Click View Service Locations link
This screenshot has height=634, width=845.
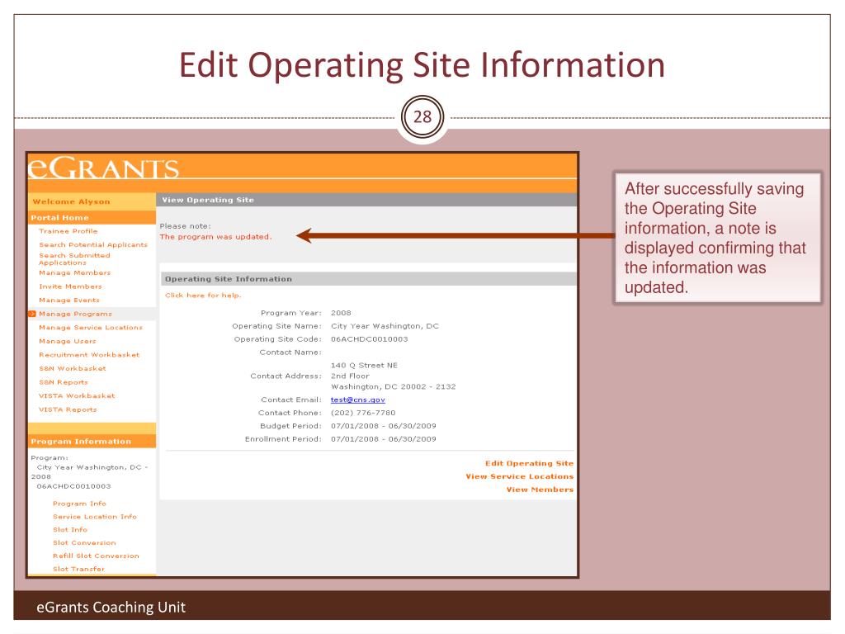tap(520, 476)
